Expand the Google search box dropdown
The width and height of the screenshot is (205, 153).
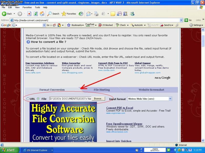click(x=44, y=25)
